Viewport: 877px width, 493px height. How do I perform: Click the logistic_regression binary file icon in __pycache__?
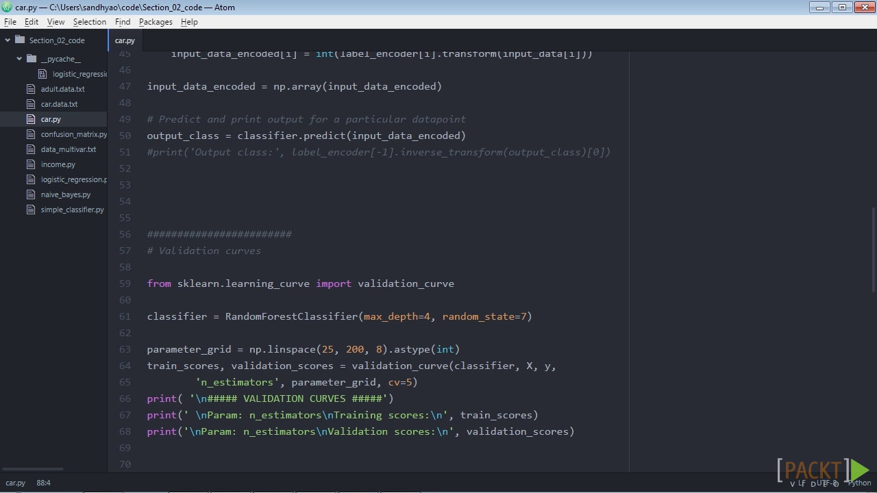coord(42,74)
